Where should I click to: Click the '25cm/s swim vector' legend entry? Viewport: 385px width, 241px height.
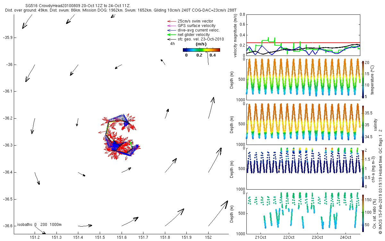coord(195,21)
